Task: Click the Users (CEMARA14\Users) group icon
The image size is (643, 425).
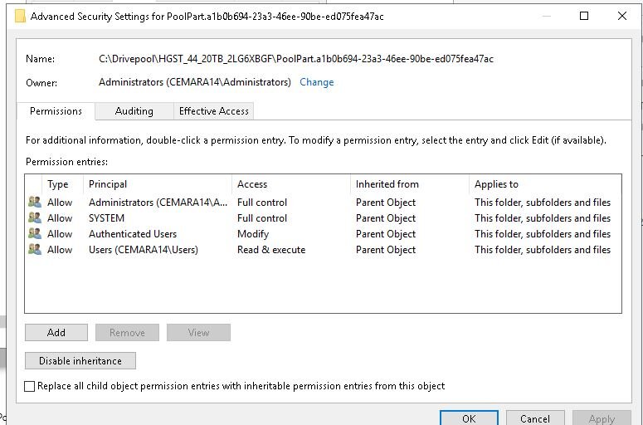Action: tap(35, 249)
